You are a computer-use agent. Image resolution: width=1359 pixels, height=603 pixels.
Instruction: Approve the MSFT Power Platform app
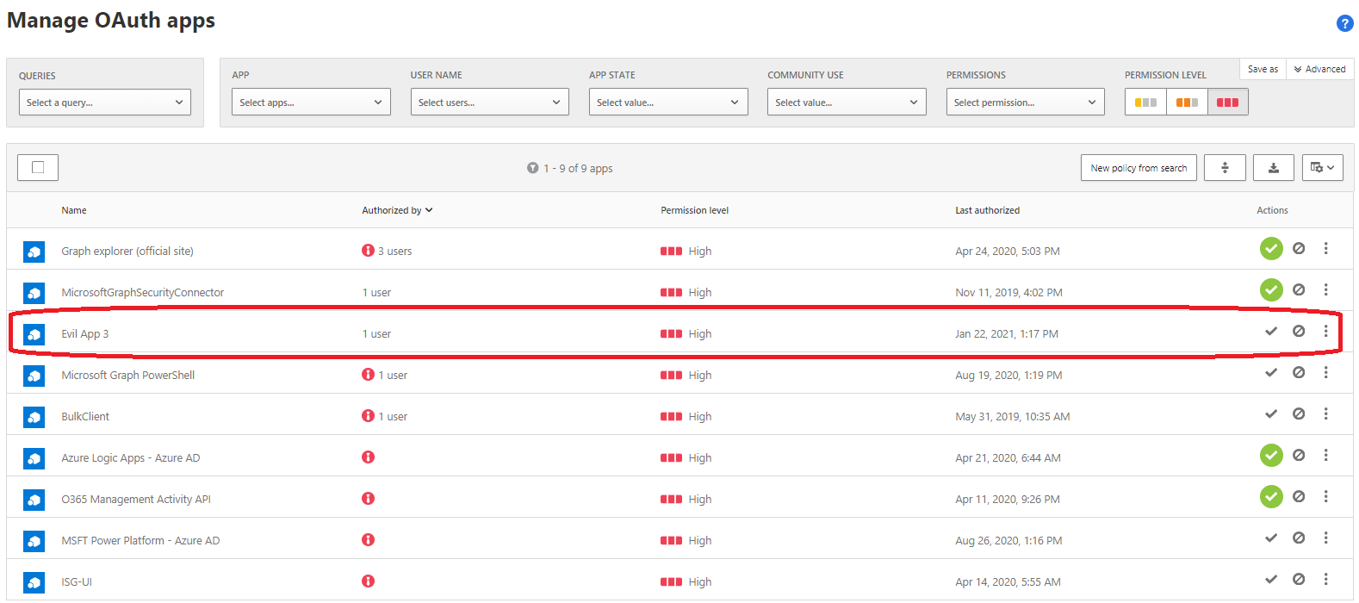[1271, 538]
